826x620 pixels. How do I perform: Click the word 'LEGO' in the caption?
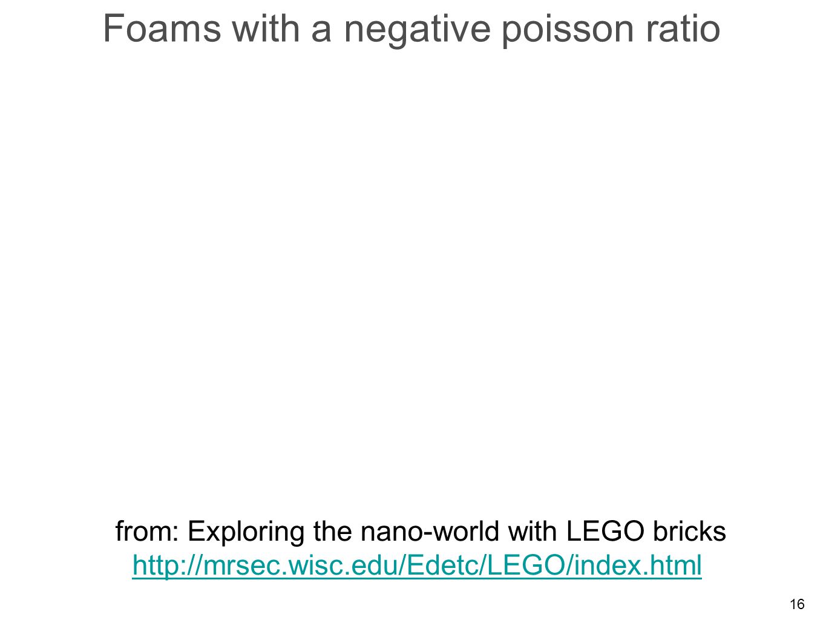click(x=605, y=532)
